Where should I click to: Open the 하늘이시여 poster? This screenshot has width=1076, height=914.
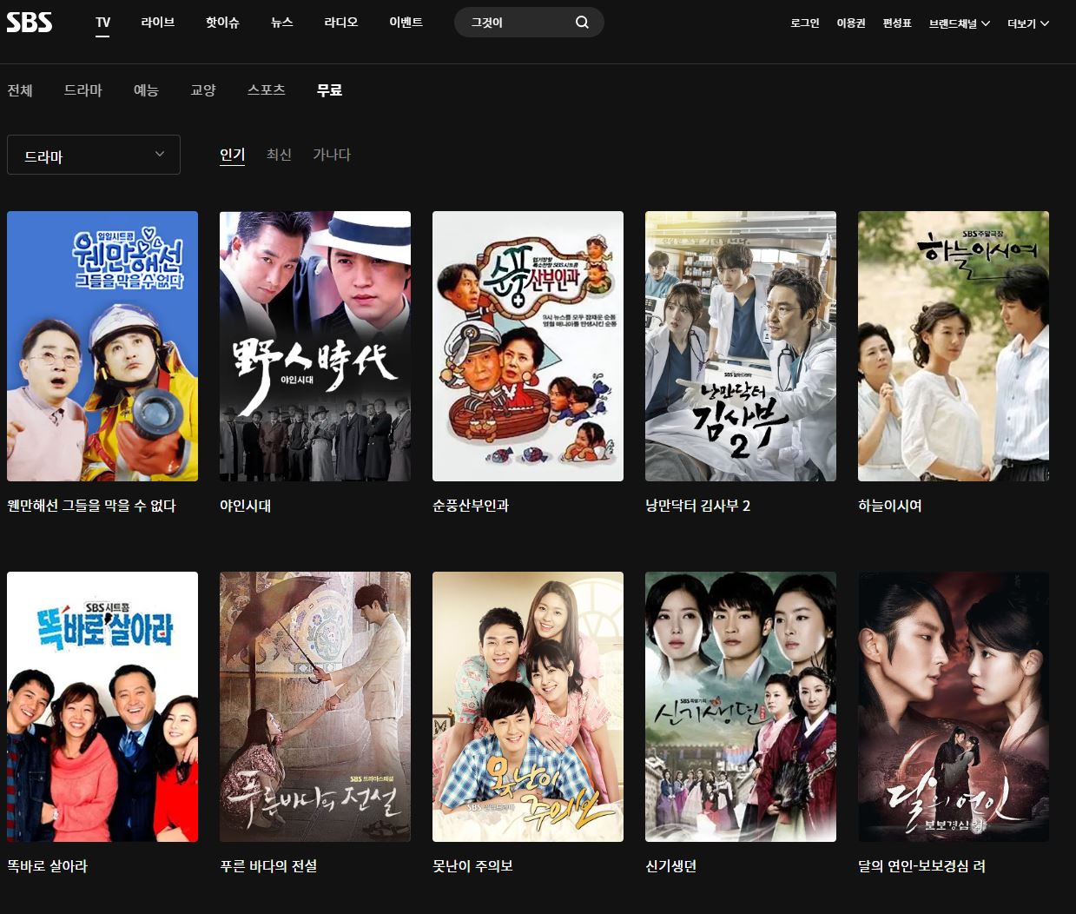click(954, 346)
